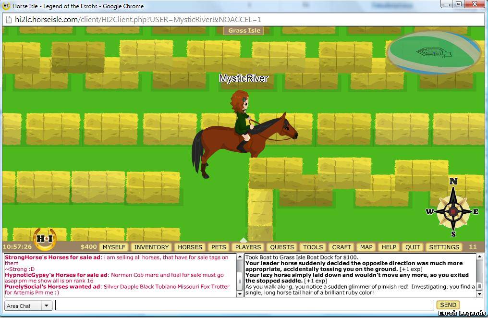Viewport: 488px width, 318px height.
Task: Click the MysticRiver player name label
Action: pos(244,78)
